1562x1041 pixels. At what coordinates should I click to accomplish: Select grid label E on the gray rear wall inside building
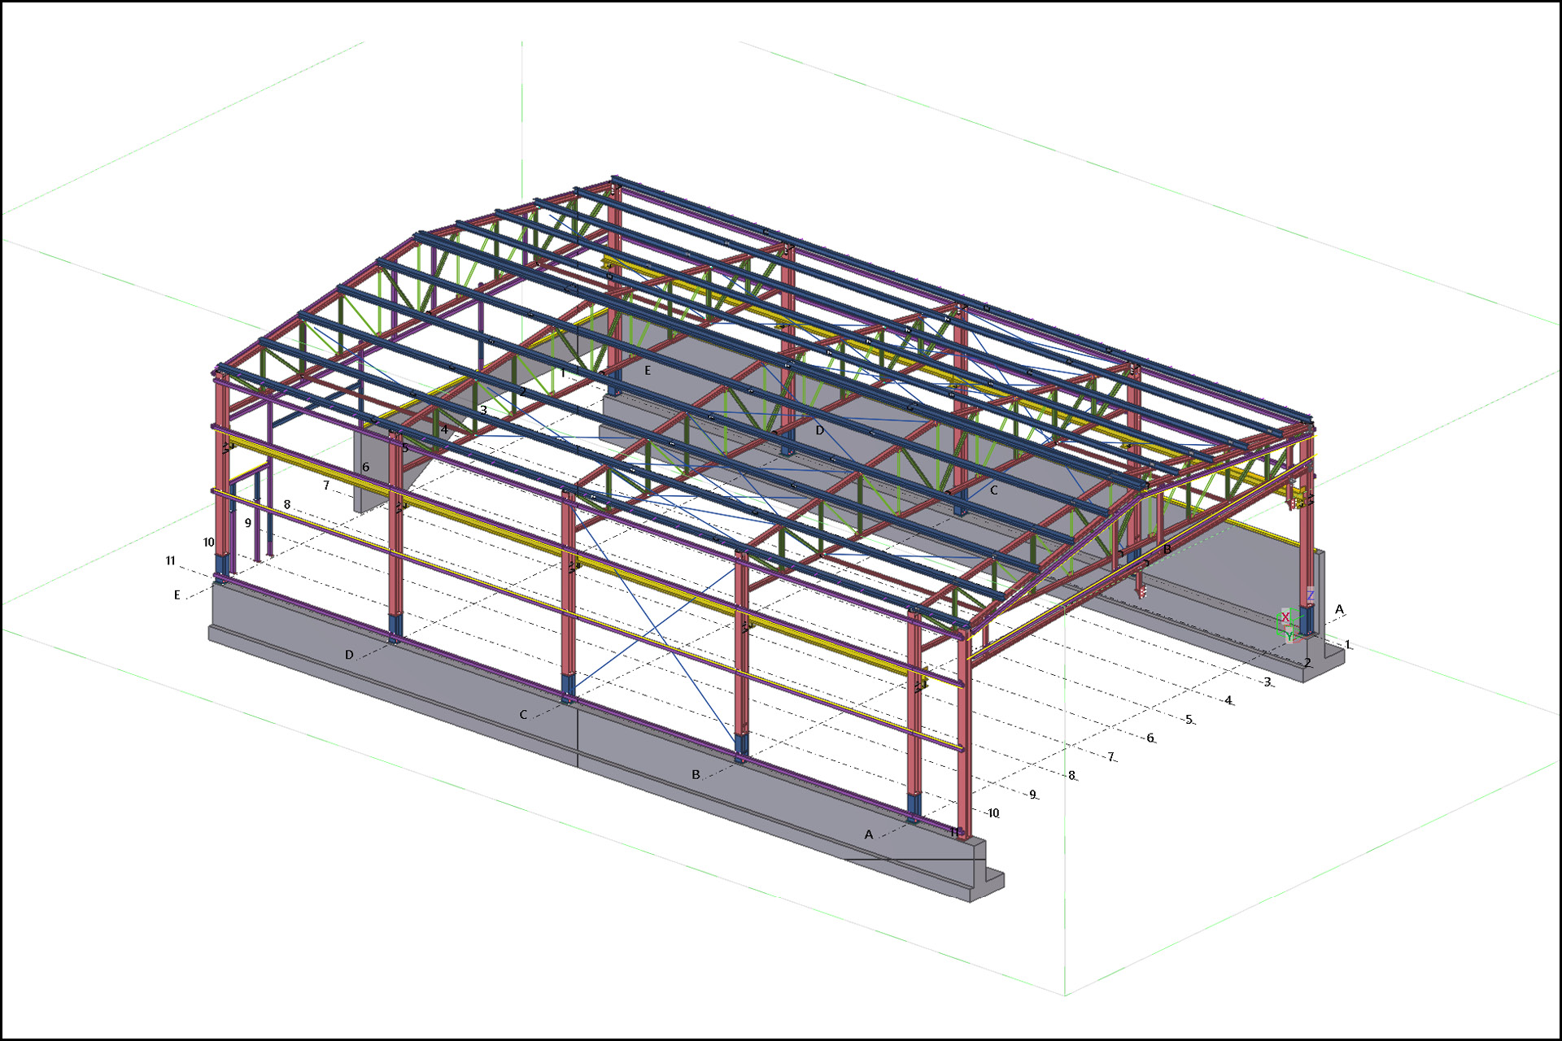(x=648, y=371)
